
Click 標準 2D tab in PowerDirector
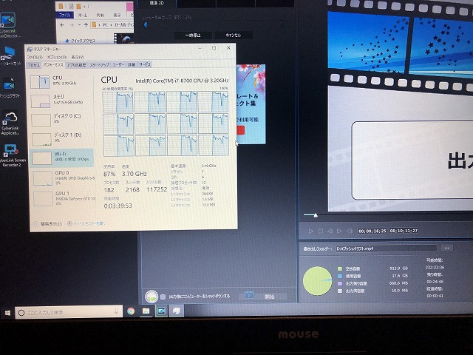pos(157,3)
